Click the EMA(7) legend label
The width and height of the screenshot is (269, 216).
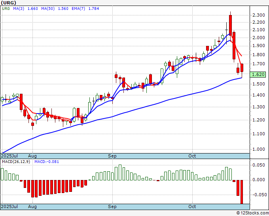[78, 9]
